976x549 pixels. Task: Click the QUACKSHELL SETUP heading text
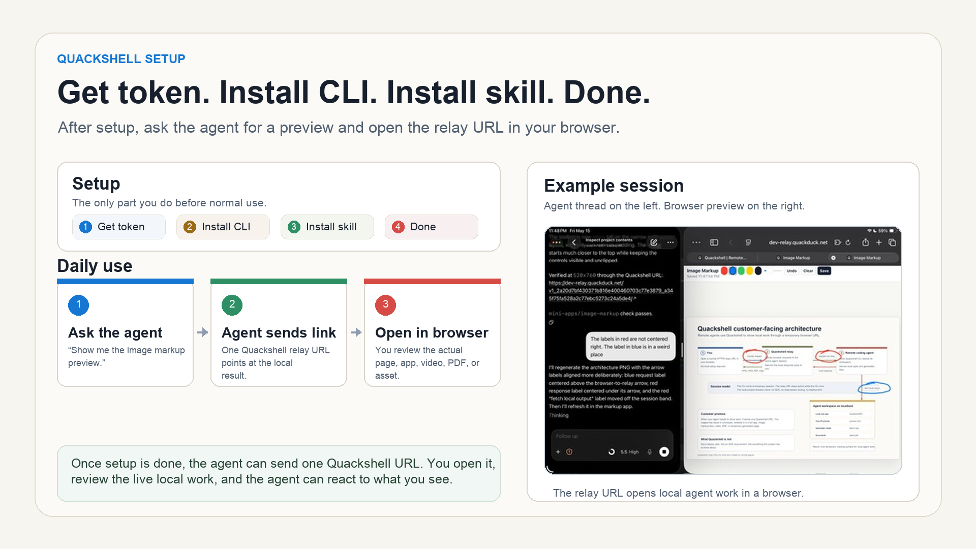pos(121,59)
